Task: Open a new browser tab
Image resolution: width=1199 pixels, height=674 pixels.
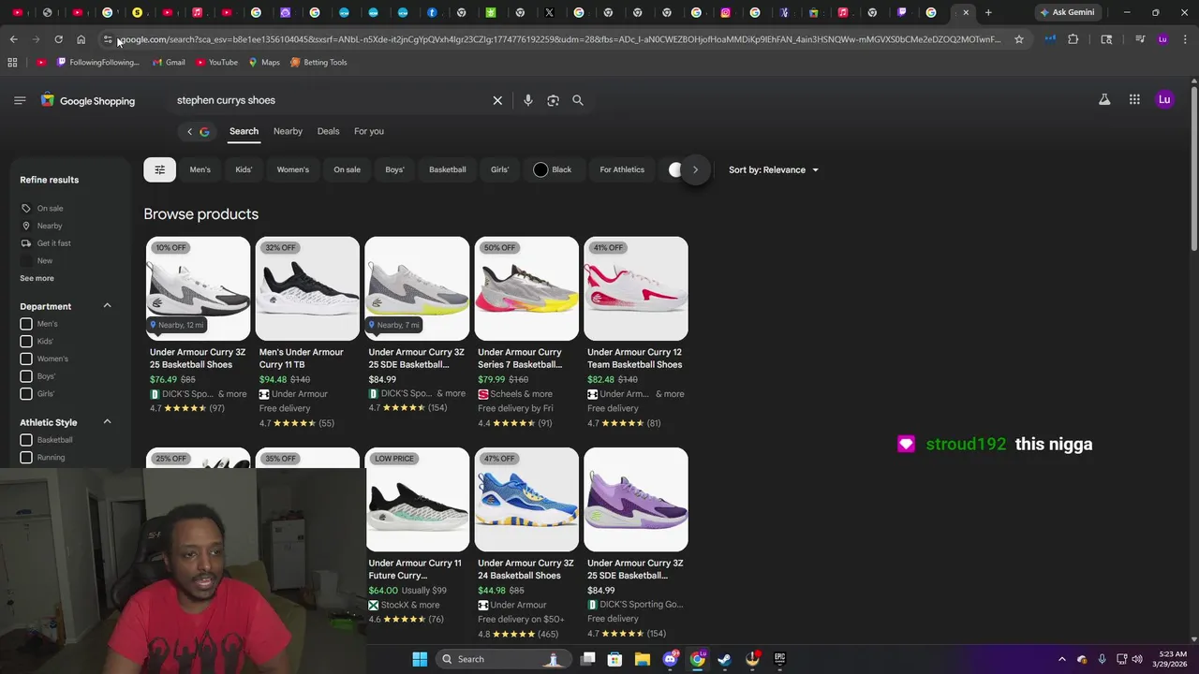Action: coord(988,12)
